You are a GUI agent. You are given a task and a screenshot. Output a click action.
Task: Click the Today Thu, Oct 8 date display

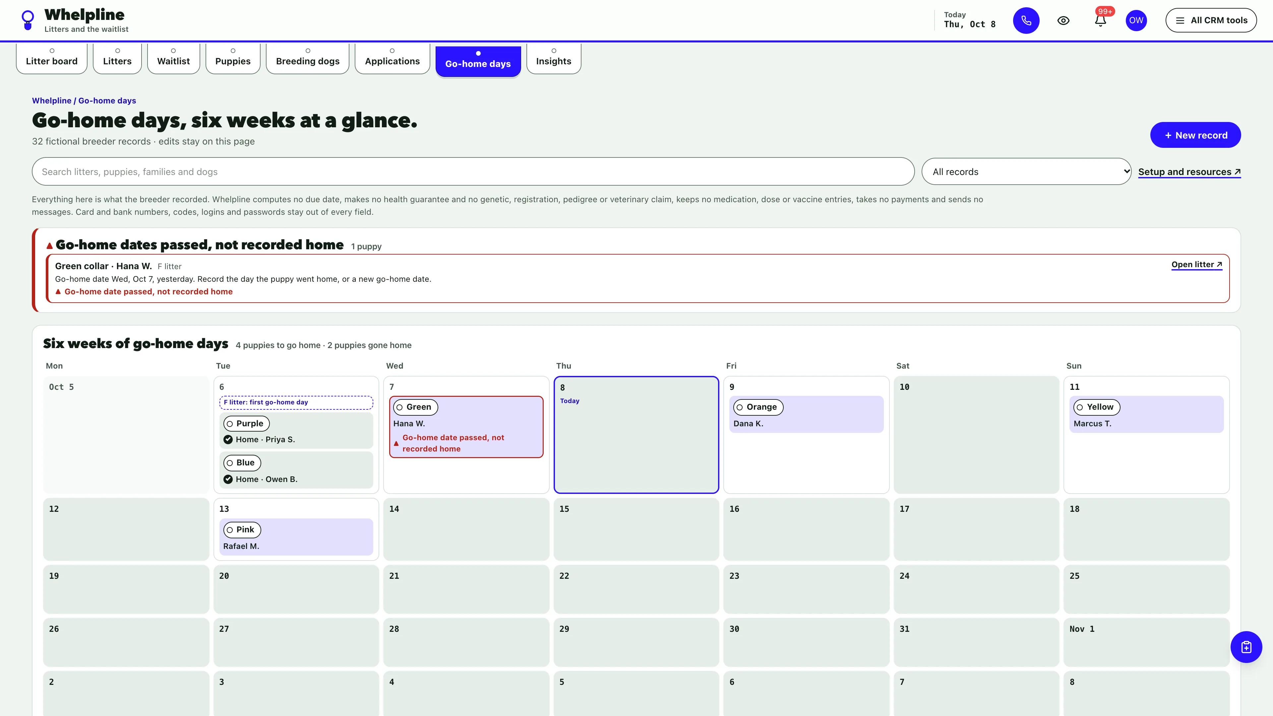[x=969, y=20]
